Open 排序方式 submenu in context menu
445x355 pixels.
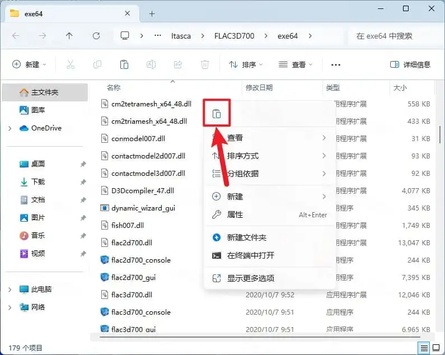[x=269, y=156]
